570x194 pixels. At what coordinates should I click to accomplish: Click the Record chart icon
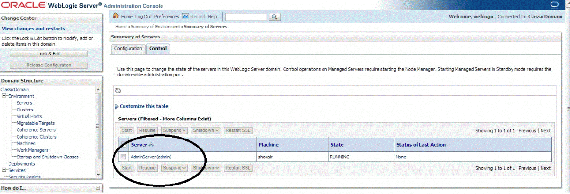(185, 17)
